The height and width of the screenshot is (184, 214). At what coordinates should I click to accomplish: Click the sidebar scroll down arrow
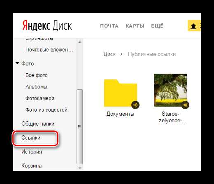coord(80,168)
